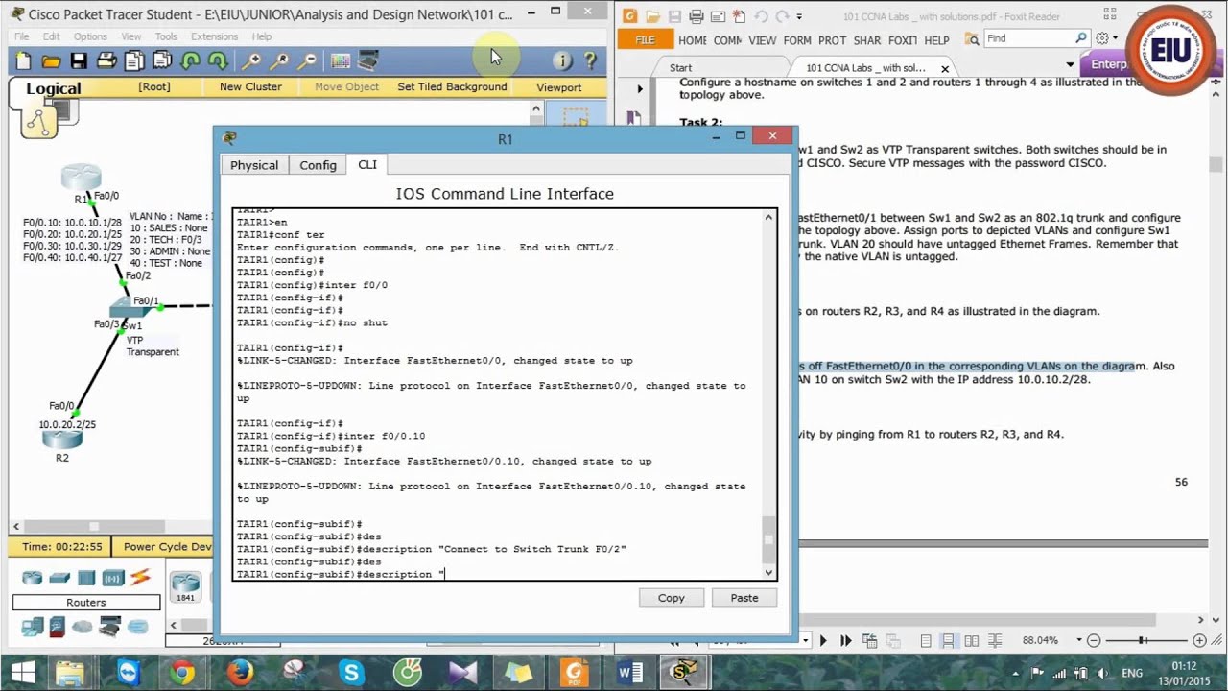Click the Redo icon in Packet Tracer
Viewport: 1228px width, 691px height.
click(218, 61)
